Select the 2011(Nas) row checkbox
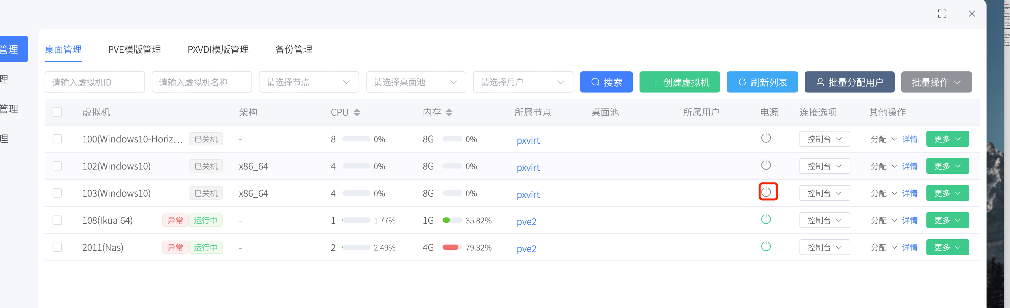The image size is (1010, 308). click(57, 247)
